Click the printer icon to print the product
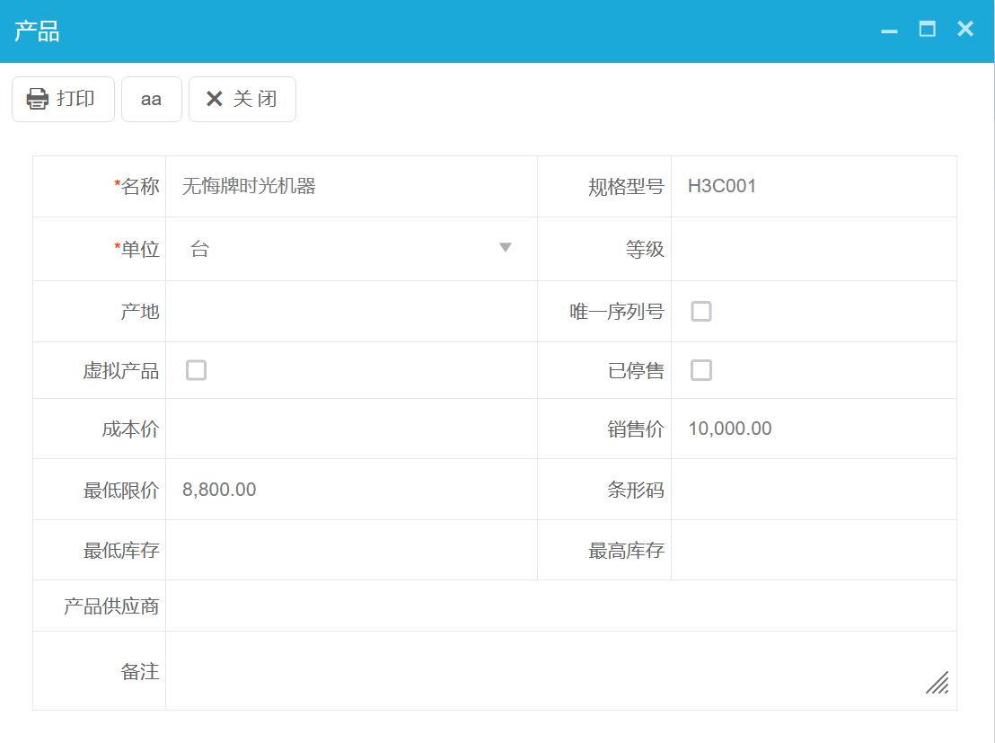Screen dimensions: 995x743 pos(37,99)
